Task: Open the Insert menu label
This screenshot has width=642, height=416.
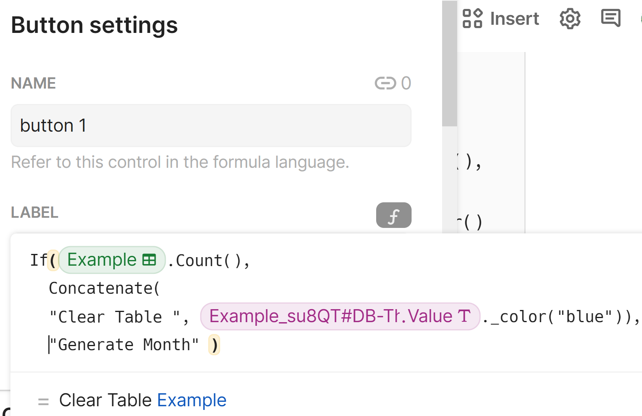Action: [514, 19]
